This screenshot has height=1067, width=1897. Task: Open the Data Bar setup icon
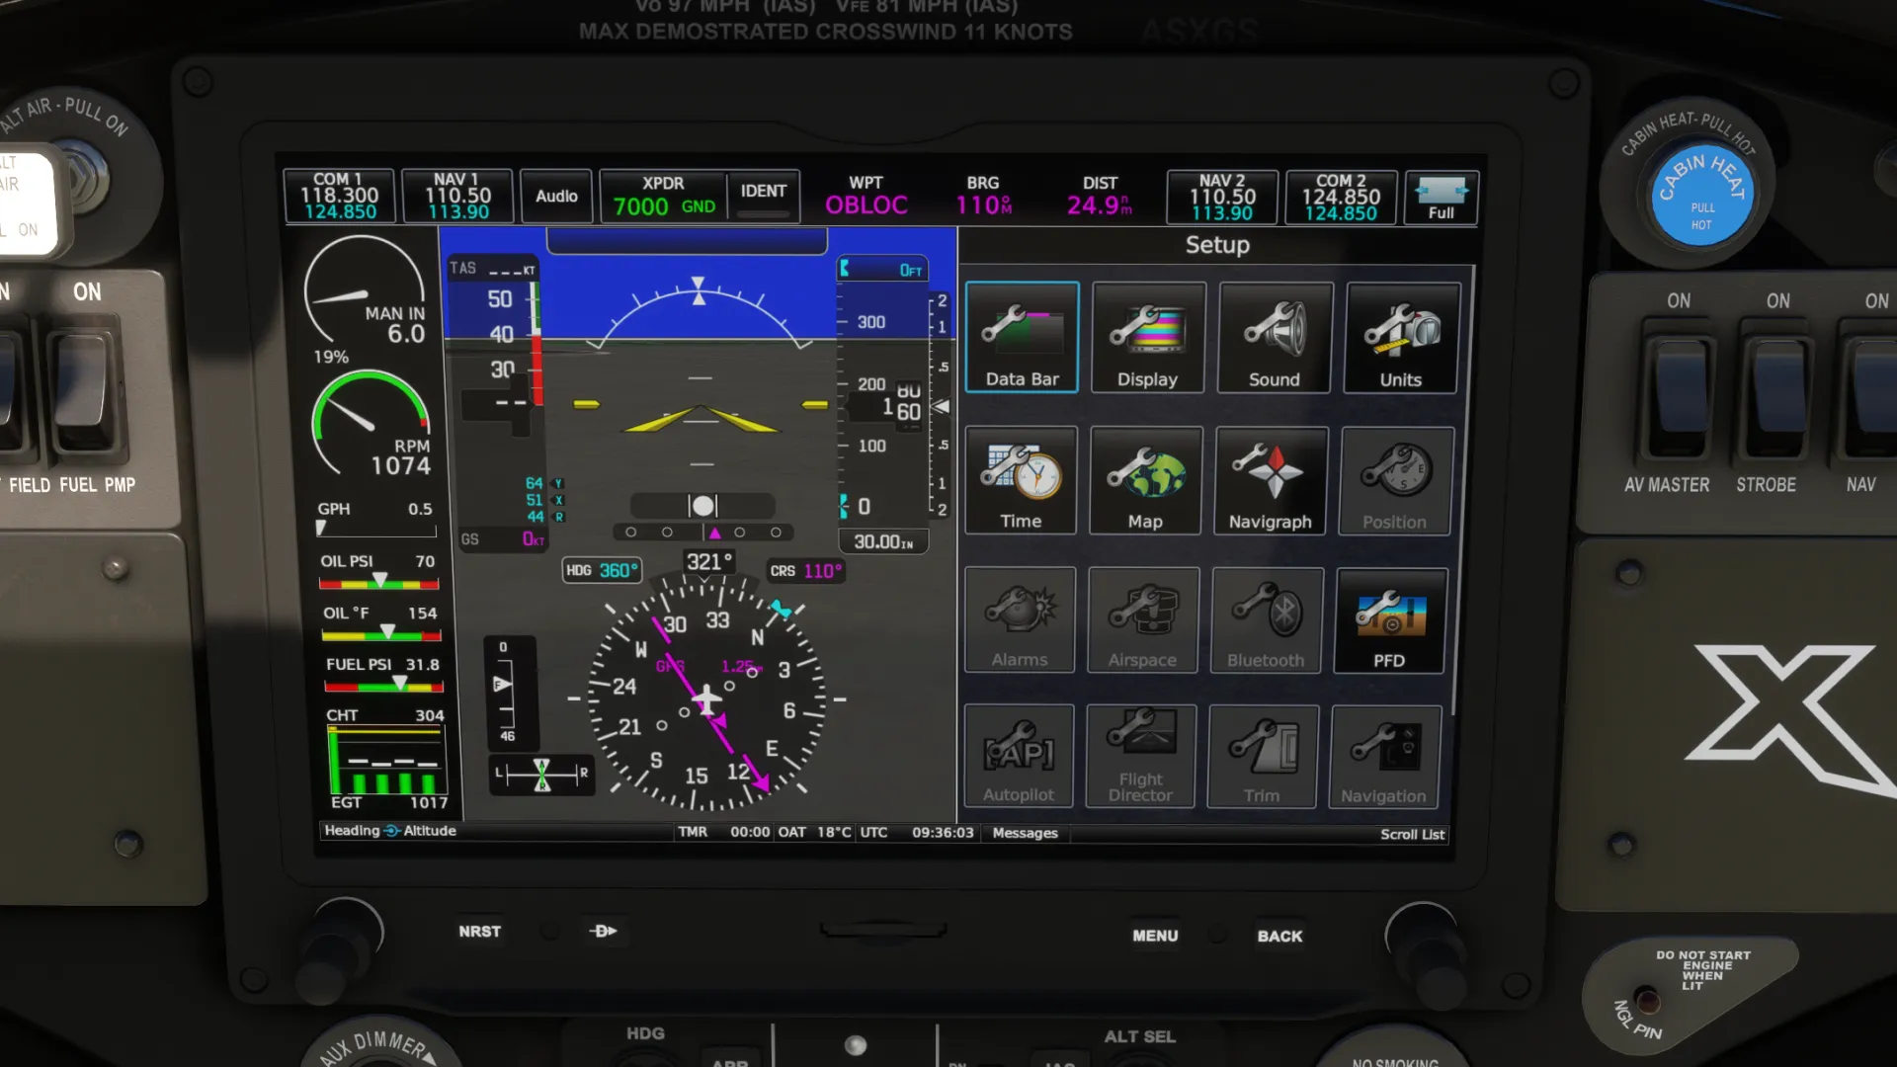(x=1022, y=338)
